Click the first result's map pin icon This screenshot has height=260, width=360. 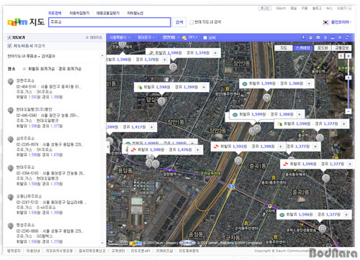point(10,82)
